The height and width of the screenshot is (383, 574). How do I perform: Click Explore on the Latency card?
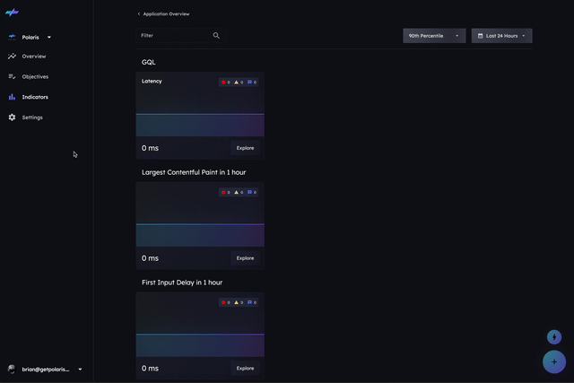(x=245, y=148)
